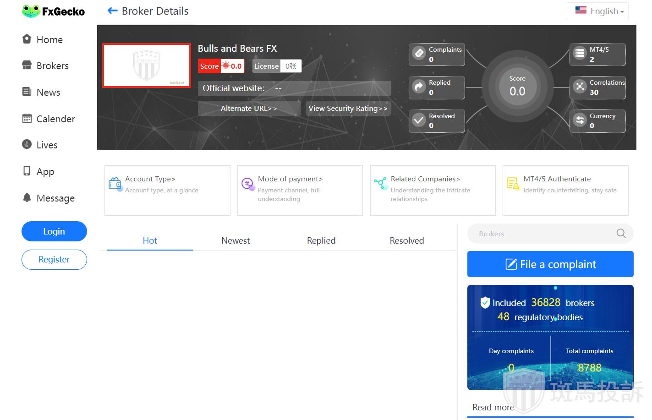The height and width of the screenshot is (420, 652).
Task: Expand Mode of payment details
Action: point(290,179)
